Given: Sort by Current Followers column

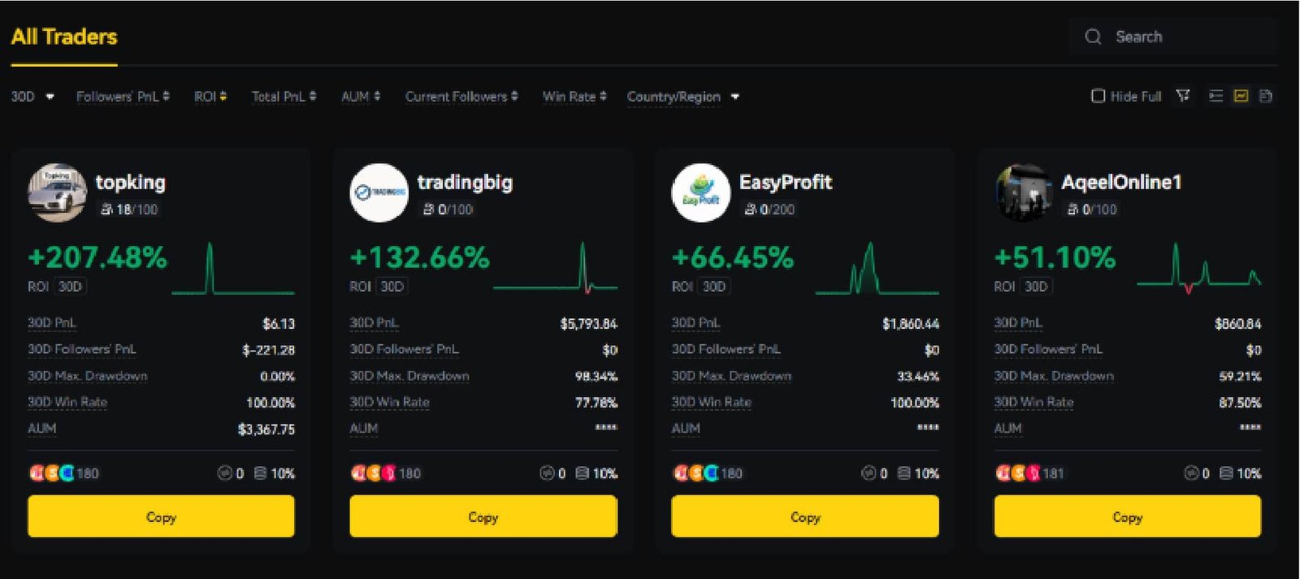Looking at the screenshot, I should point(461,97).
